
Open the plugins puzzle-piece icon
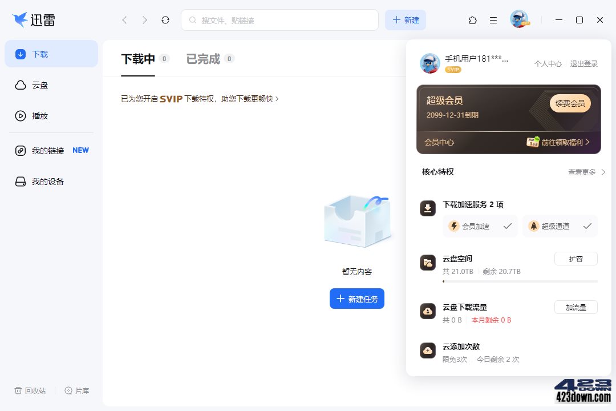click(x=473, y=20)
